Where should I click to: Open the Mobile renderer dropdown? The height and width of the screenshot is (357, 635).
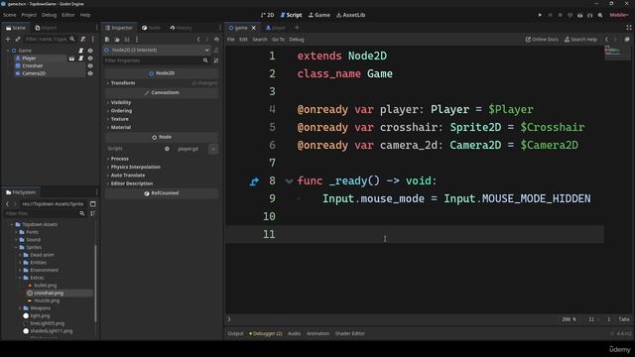click(x=619, y=15)
